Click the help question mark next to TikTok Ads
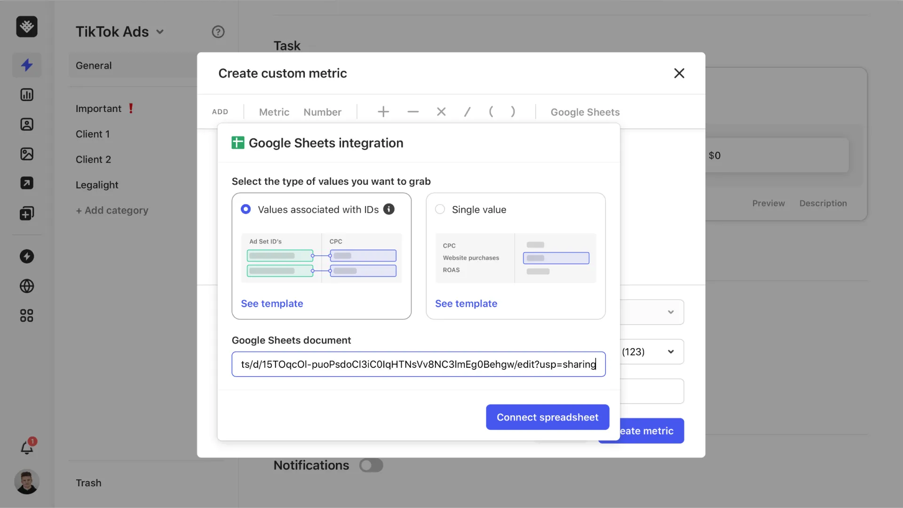Image resolution: width=903 pixels, height=508 pixels. point(218,32)
